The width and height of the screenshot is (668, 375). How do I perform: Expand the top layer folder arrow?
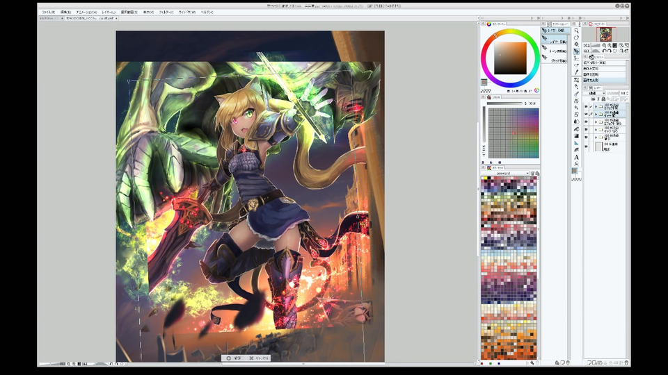tap(596, 106)
